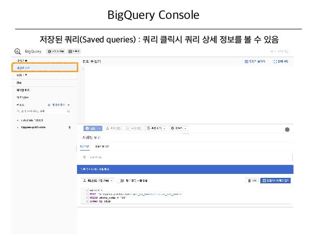Image resolution: width=317 pixels, height=238 pixels.
Task: Open the Run button dropdown arrow
Action: click(100, 128)
